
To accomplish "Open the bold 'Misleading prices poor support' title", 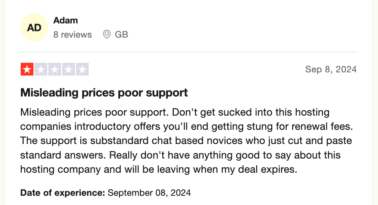I will tap(104, 93).
